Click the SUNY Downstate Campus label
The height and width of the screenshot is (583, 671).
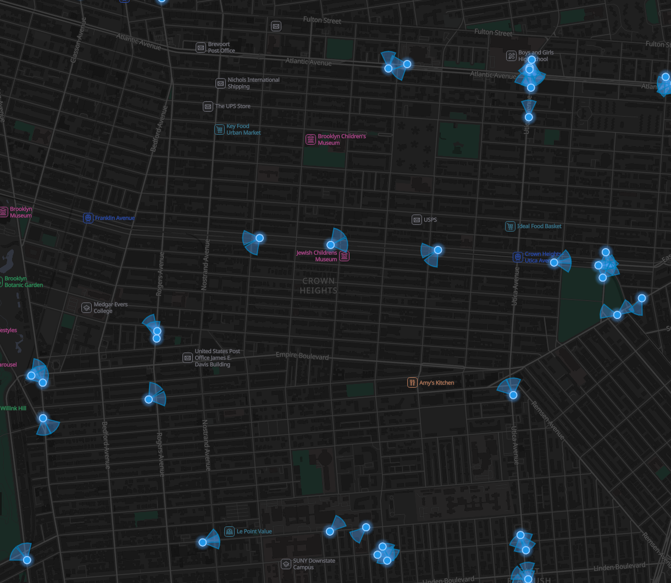(314, 564)
